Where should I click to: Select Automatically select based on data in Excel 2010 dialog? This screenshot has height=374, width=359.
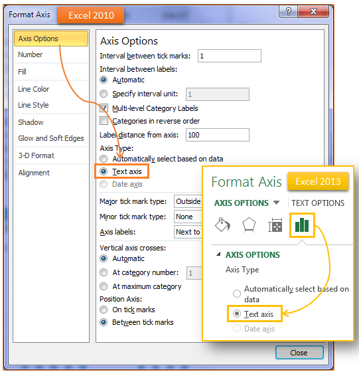104,159
